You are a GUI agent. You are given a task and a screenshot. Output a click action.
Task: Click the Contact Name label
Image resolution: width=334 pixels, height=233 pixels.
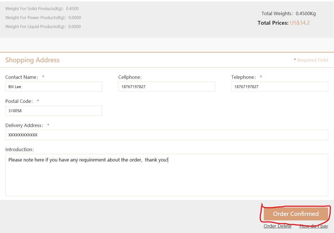(22, 77)
